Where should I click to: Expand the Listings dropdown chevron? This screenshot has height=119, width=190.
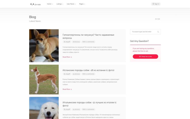pyautogui.click(x=63, y=4)
